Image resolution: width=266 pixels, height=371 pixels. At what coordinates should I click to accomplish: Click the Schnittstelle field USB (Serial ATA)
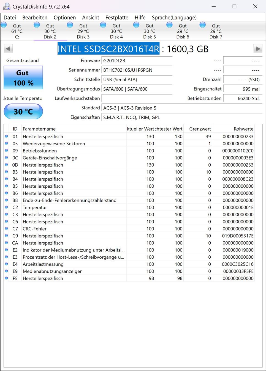point(137,79)
